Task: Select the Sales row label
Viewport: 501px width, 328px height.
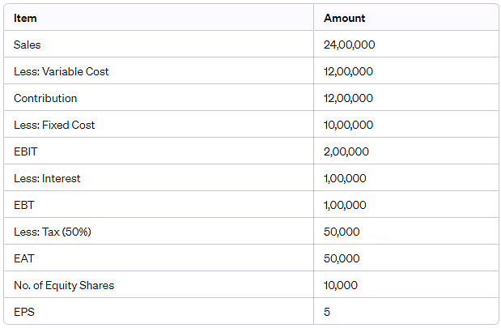Action: coord(27,45)
